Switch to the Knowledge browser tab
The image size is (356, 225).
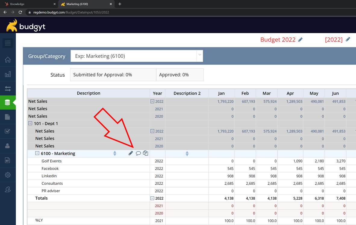click(30, 4)
